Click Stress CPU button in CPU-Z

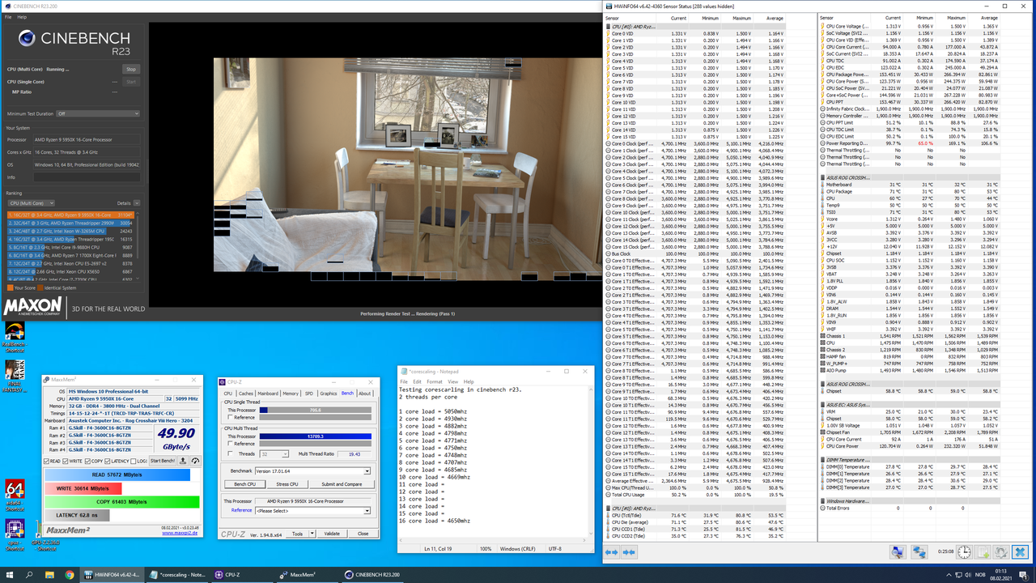[287, 484]
